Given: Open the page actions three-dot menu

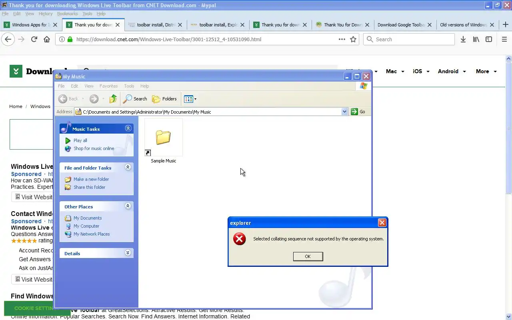Looking at the screenshot, I should click(x=342, y=39).
